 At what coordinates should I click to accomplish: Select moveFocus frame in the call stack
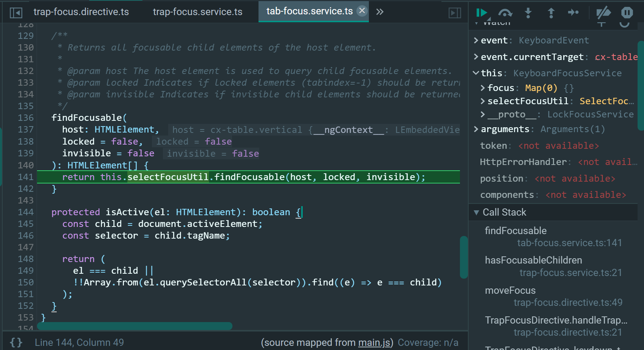click(x=510, y=290)
